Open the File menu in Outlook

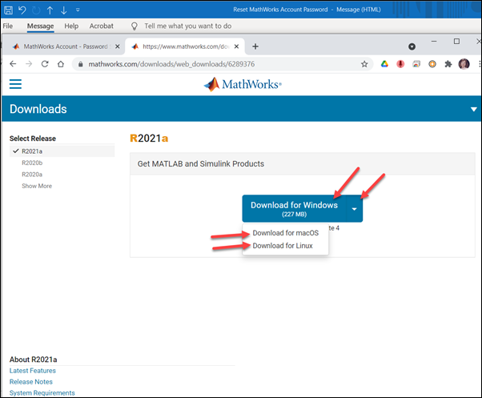pyautogui.click(x=8, y=26)
